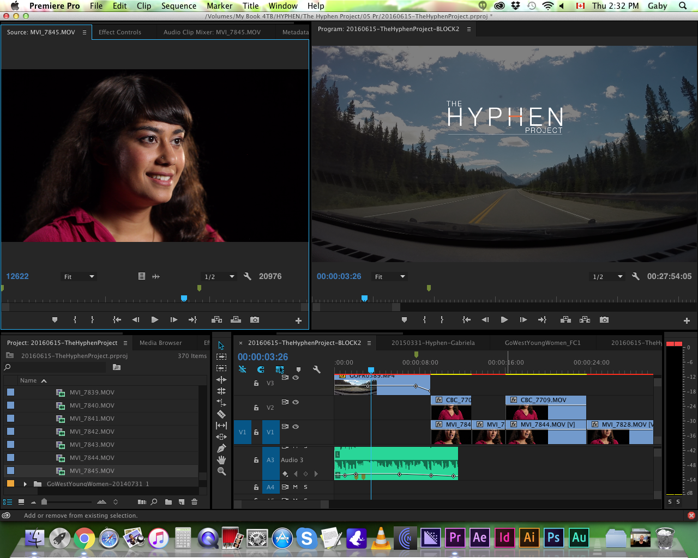Screen dimensions: 698x558
Task: Open the Clip menu
Action: point(144,5)
